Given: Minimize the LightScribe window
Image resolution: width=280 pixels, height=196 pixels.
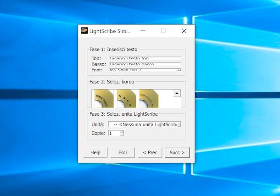Looking at the screenshot, I should pos(143,31).
